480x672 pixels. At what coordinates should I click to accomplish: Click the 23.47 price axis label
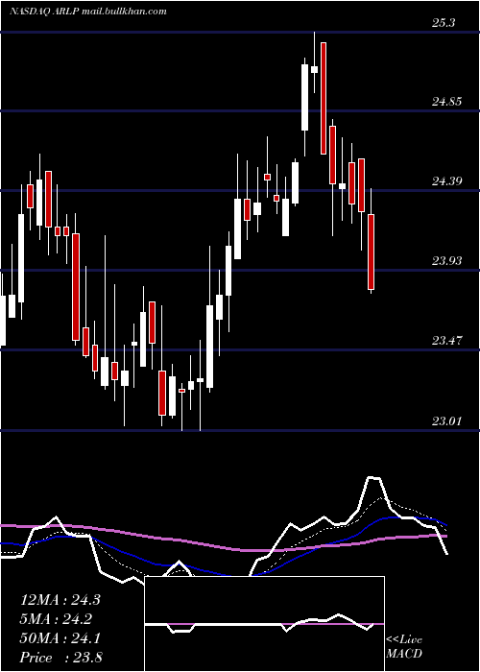pos(446,341)
